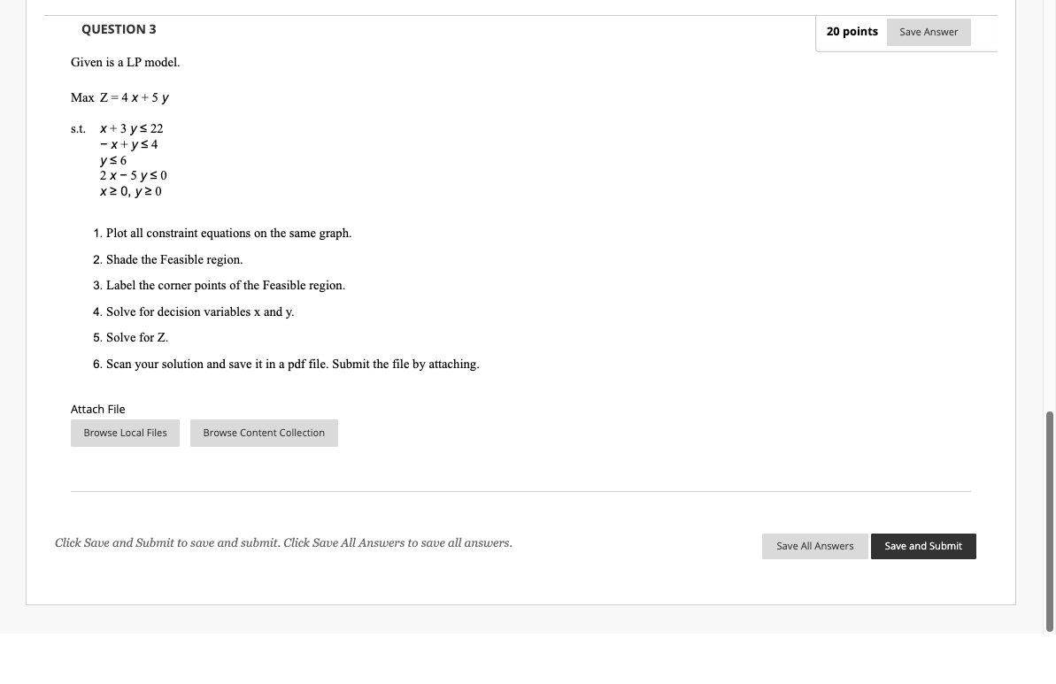Viewport: 1056px width, 684px height.
Task: Click constraint '2x − 5y ≤ 0'
Action: [134, 176]
